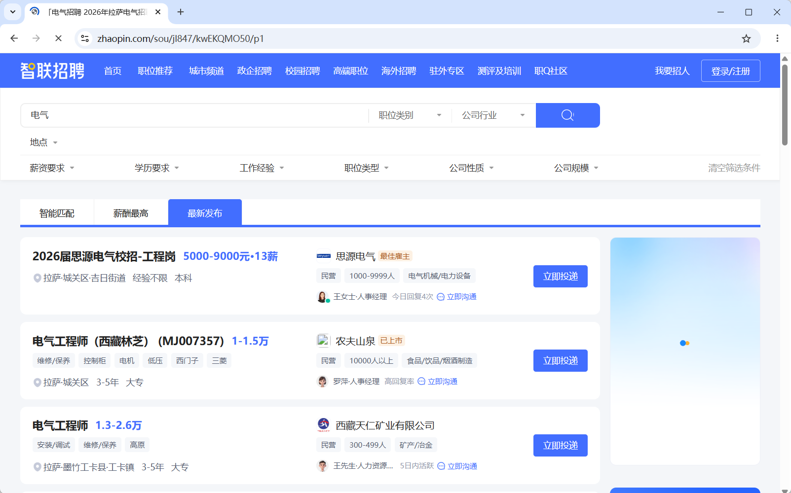Open a new browser tab
Viewport: 791px width, 493px height.
(181, 12)
